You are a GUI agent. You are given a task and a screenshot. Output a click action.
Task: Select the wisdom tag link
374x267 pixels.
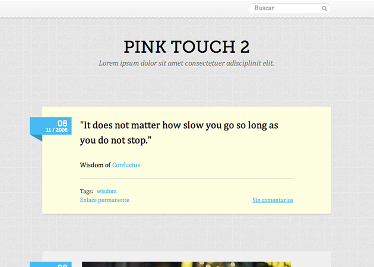coord(107,191)
